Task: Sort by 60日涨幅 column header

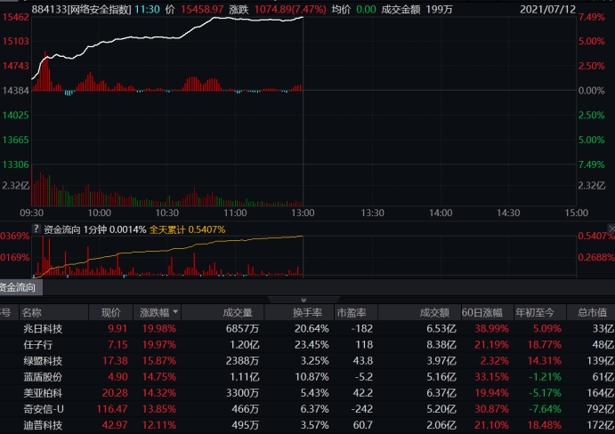Action: (x=483, y=312)
